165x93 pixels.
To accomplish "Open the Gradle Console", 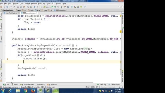I will coord(114,84).
